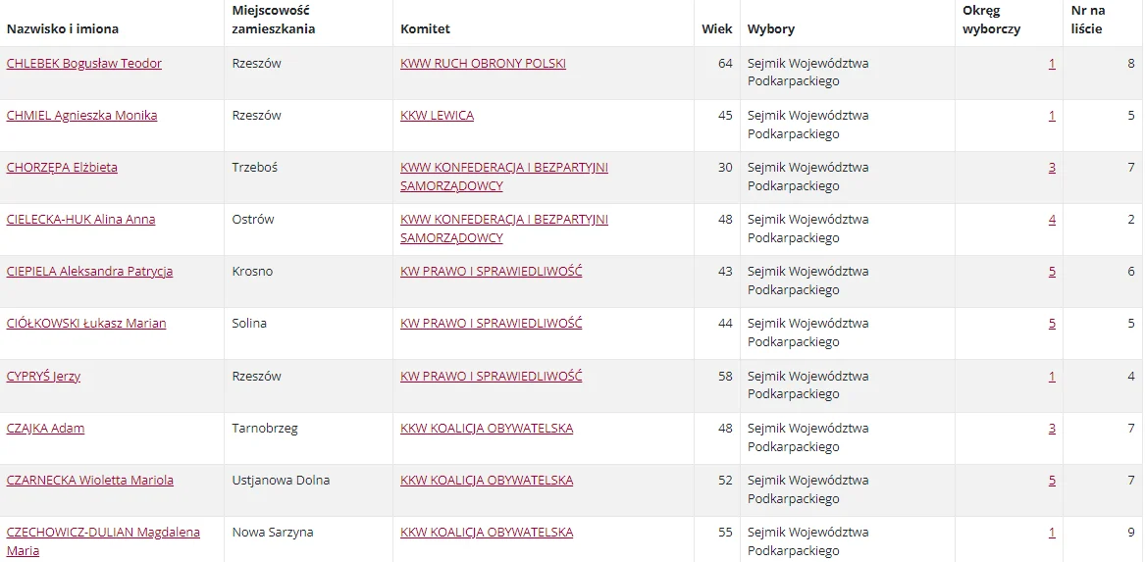Open CHLEBEK Bogusław Teodor candidate link
The width and height of the screenshot is (1145, 562).
(84, 64)
